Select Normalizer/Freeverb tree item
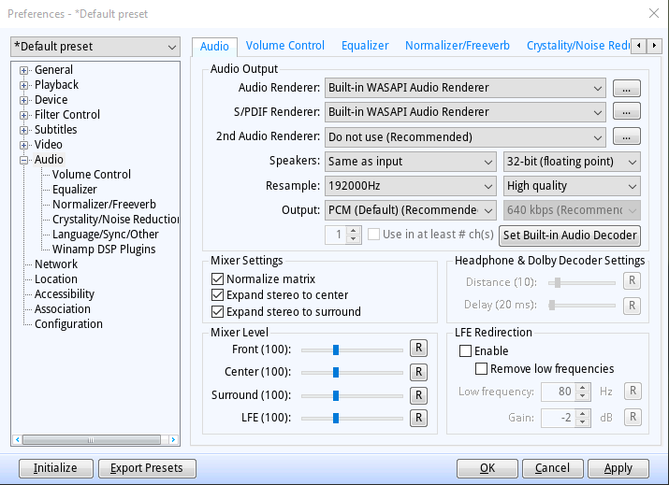The width and height of the screenshot is (669, 485). pos(104,205)
